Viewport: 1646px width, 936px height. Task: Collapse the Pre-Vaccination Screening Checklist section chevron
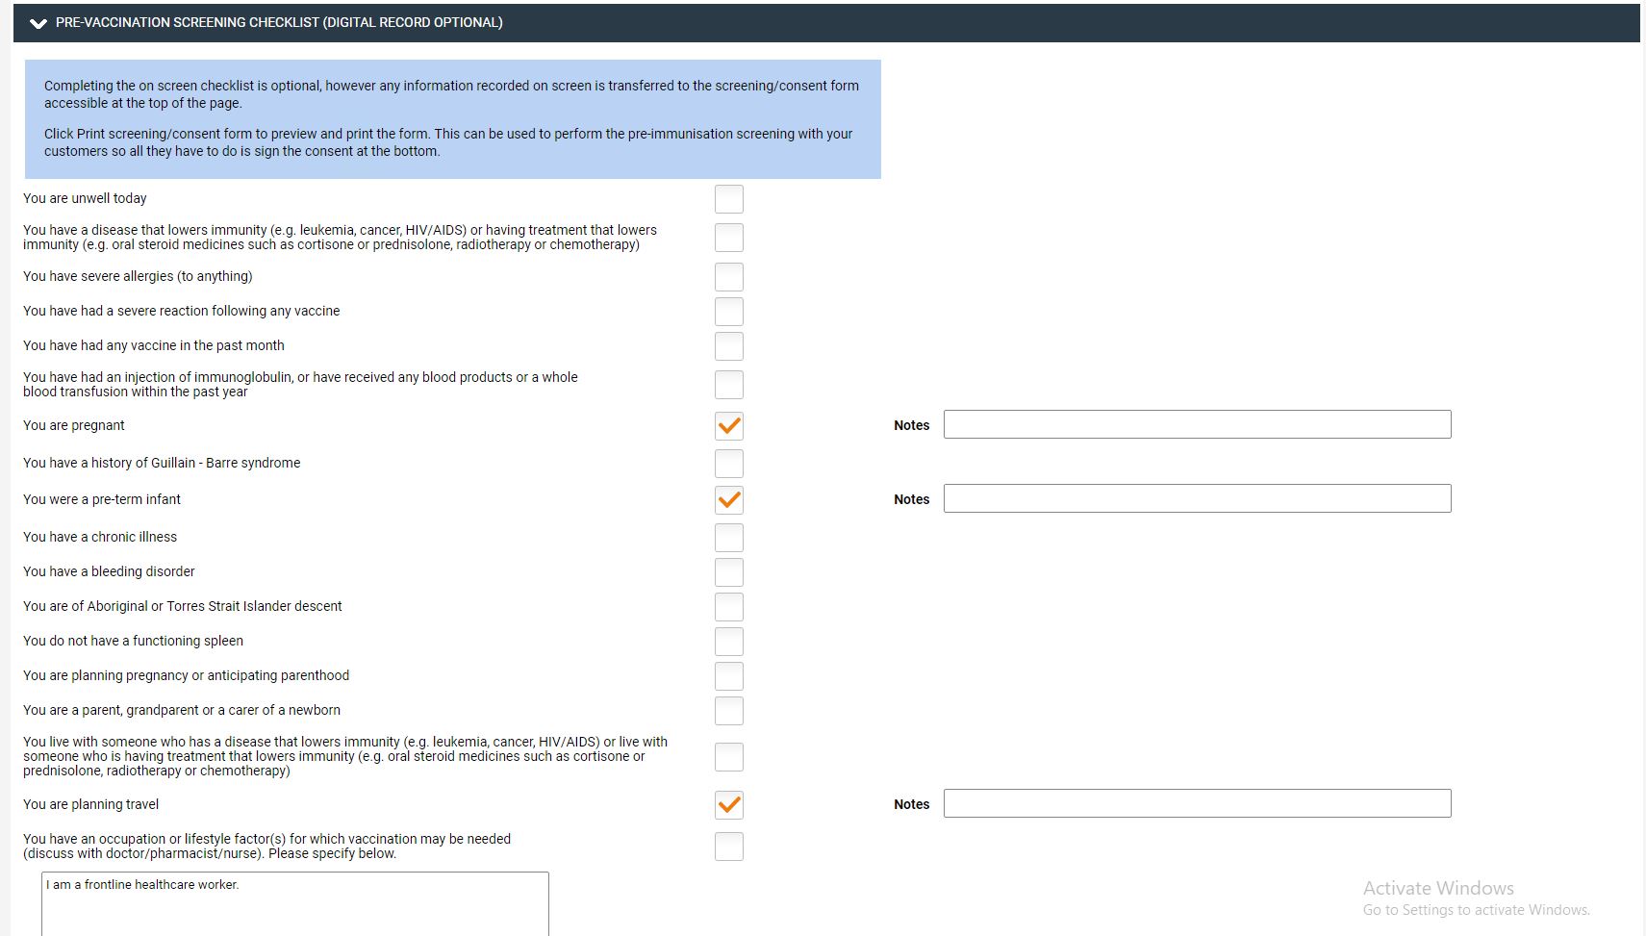point(38,23)
